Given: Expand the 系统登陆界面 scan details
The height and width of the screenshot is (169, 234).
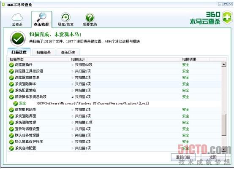Looking at the screenshot, I should click(72, 116).
